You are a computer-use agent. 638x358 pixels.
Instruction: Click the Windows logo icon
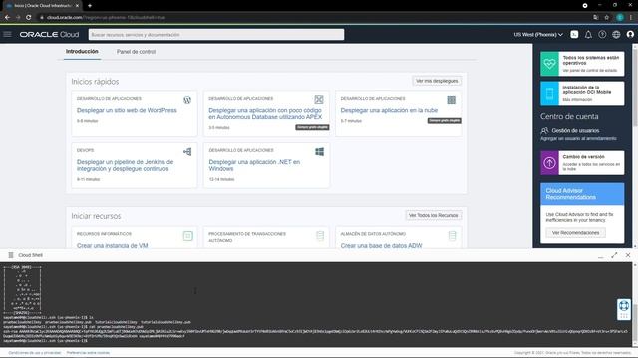(319, 152)
